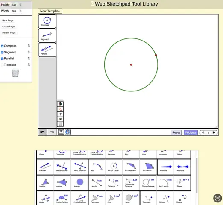Go to the previous sketch page
This screenshot has height=205, width=223.
pos(203,132)
